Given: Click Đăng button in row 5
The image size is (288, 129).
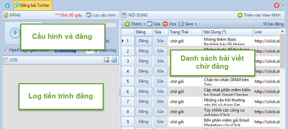Looking at the screenshot, I should pos(143,81).
